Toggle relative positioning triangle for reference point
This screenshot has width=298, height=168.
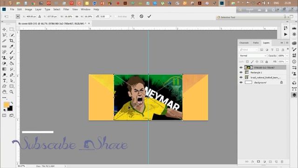(40, 17)
